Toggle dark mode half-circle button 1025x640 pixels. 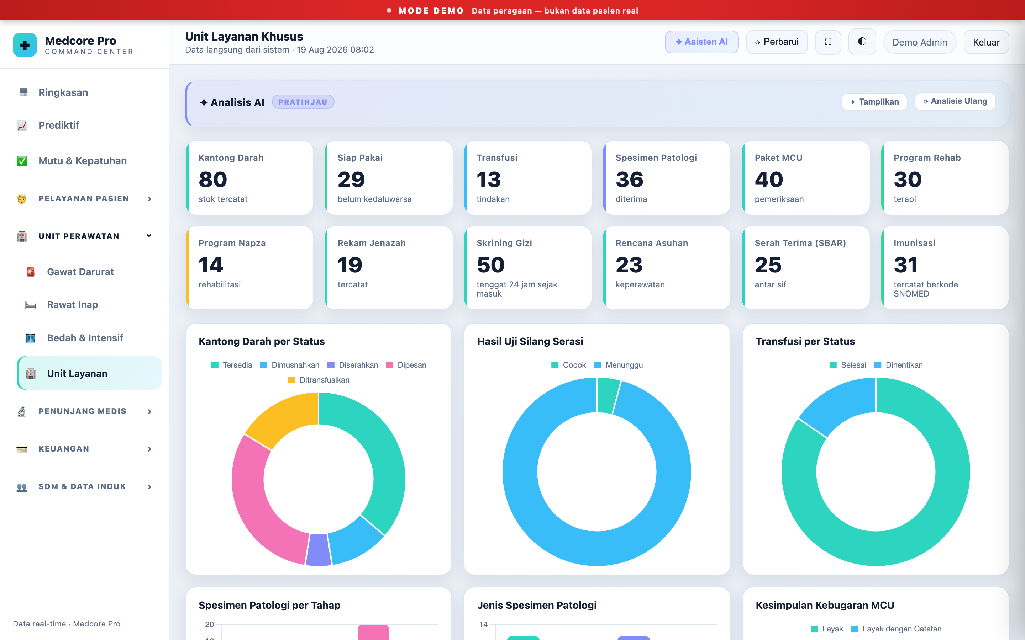tap(862, 42)
